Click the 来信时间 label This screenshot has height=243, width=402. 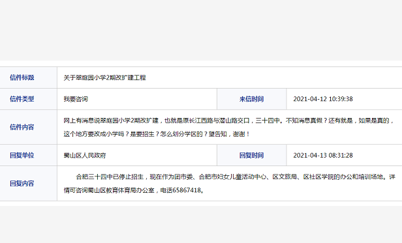point(251,99)
